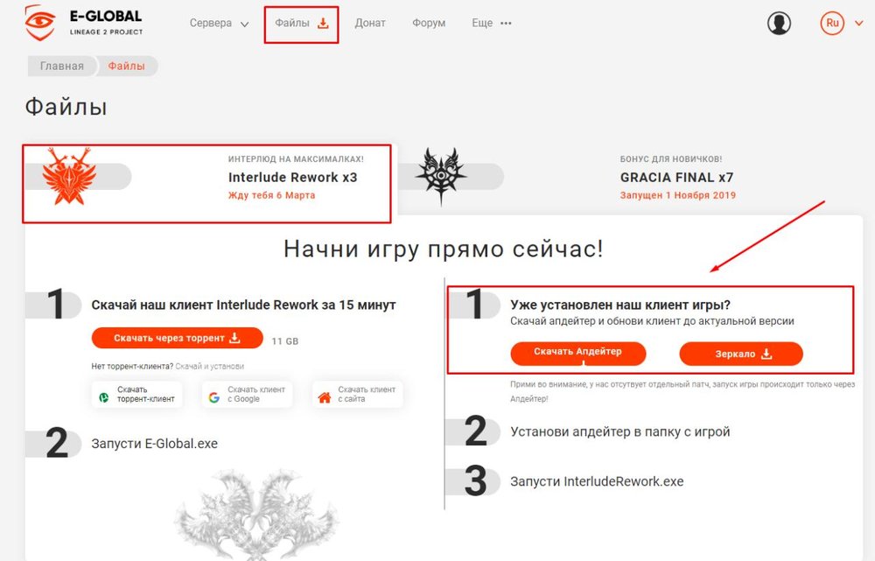The width and height of the screenshot is (875, 561).
Task: Select the GRACIA FINAL x7 server tab
Action: click(x=677, y=178)
